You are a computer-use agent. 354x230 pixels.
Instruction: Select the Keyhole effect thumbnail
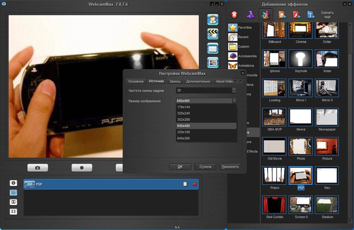301,59
